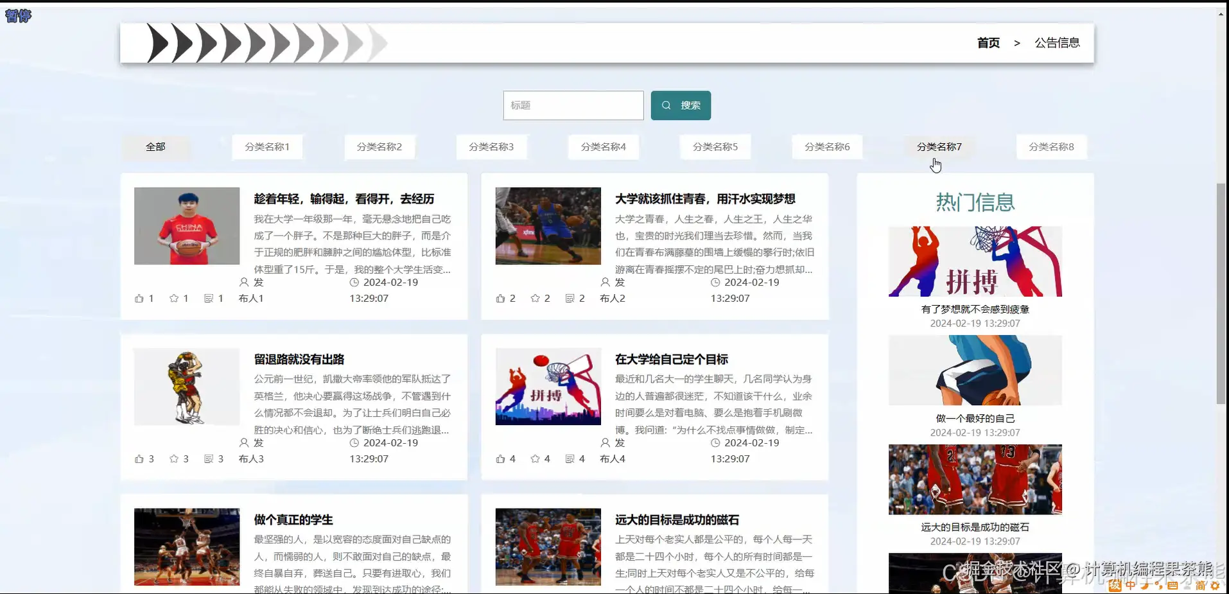Click cartoon basketball players thumbnail

[187, 387]
